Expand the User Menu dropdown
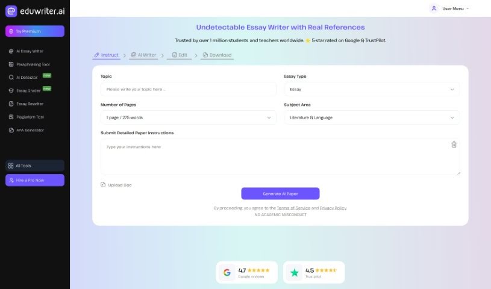This screenshot has height=289, width=491. click(455, 8)
